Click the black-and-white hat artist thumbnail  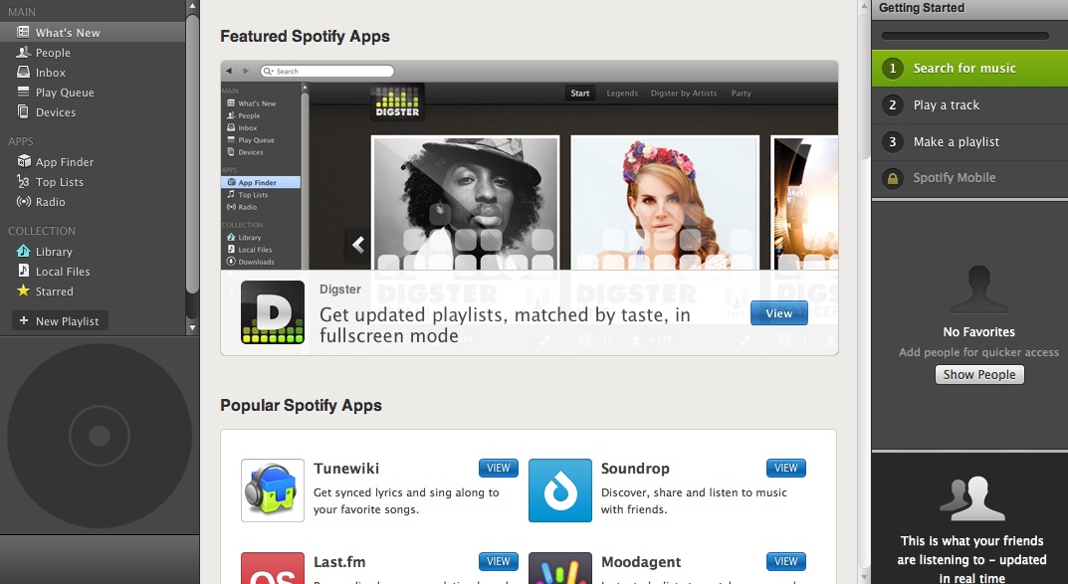click(x=465, y=203)
